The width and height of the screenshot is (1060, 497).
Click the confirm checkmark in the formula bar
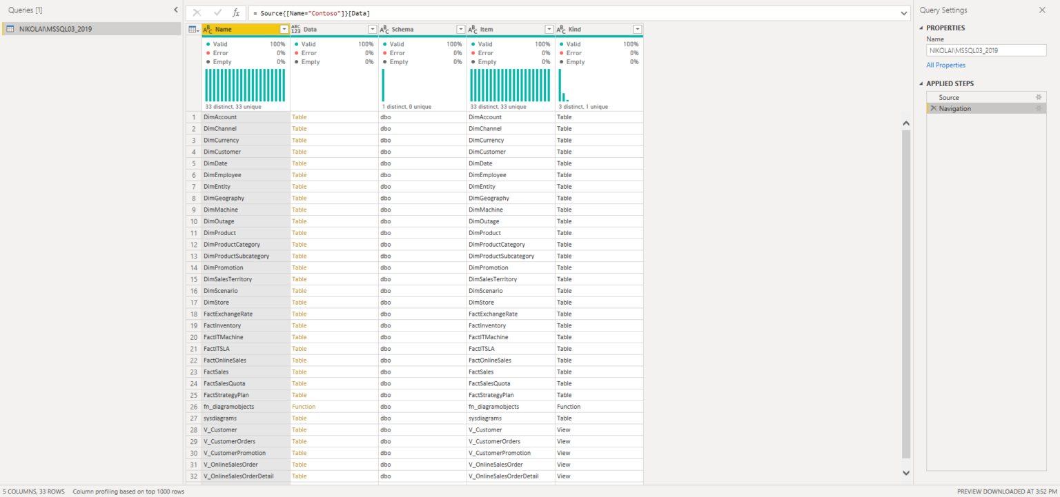[x=217, y=13]
